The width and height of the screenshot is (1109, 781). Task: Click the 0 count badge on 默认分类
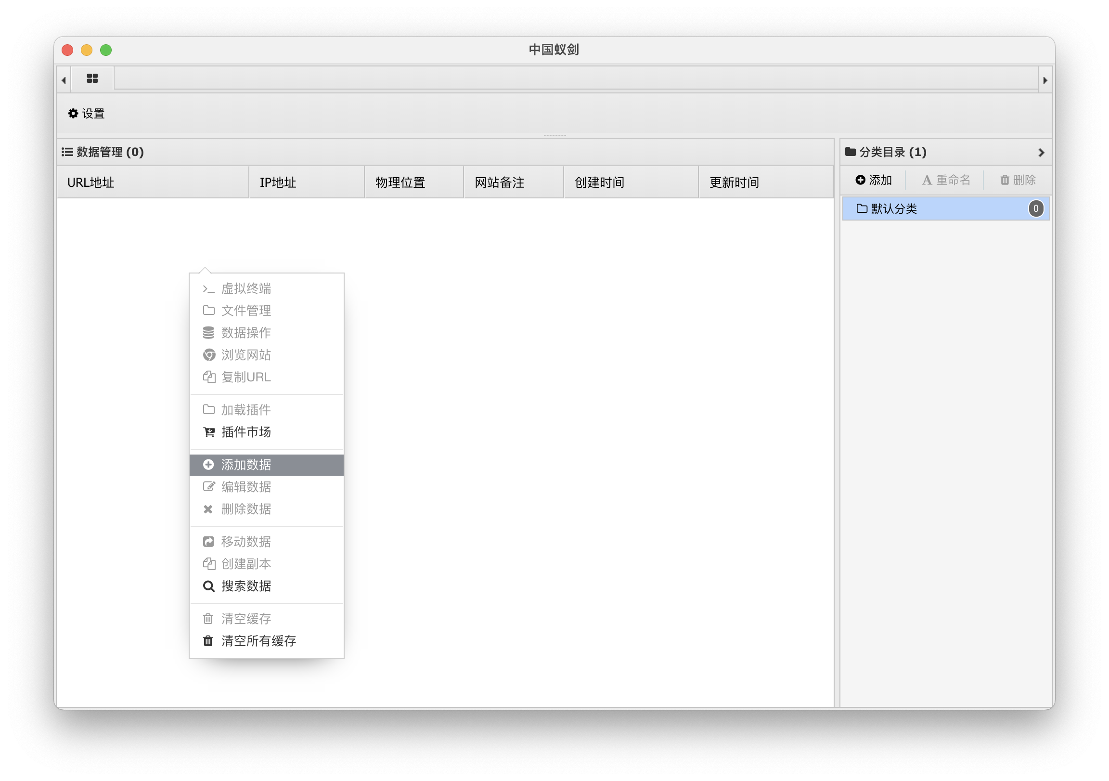click(x=1035, y=209)
